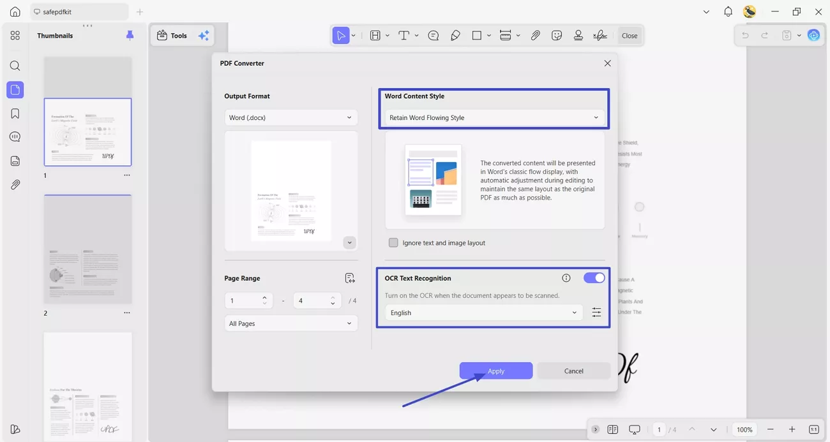
Task: Select the rectangle shape tool
Action: (x=477, y=36)
